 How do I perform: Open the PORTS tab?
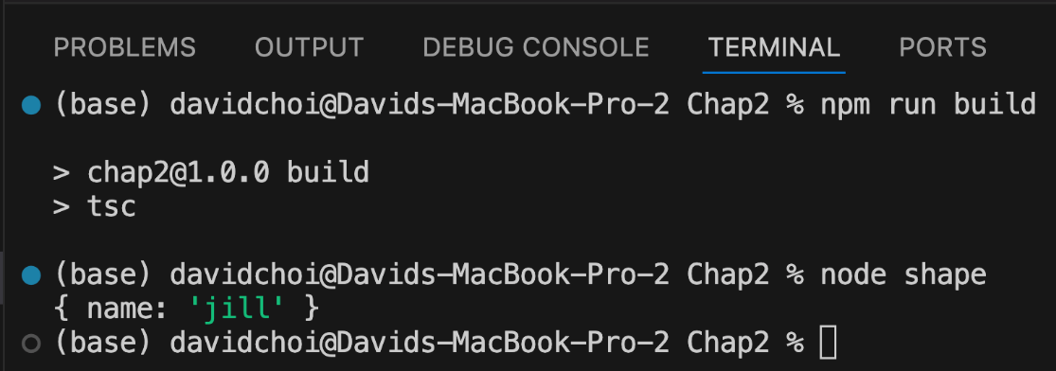(x=943, y=48)
